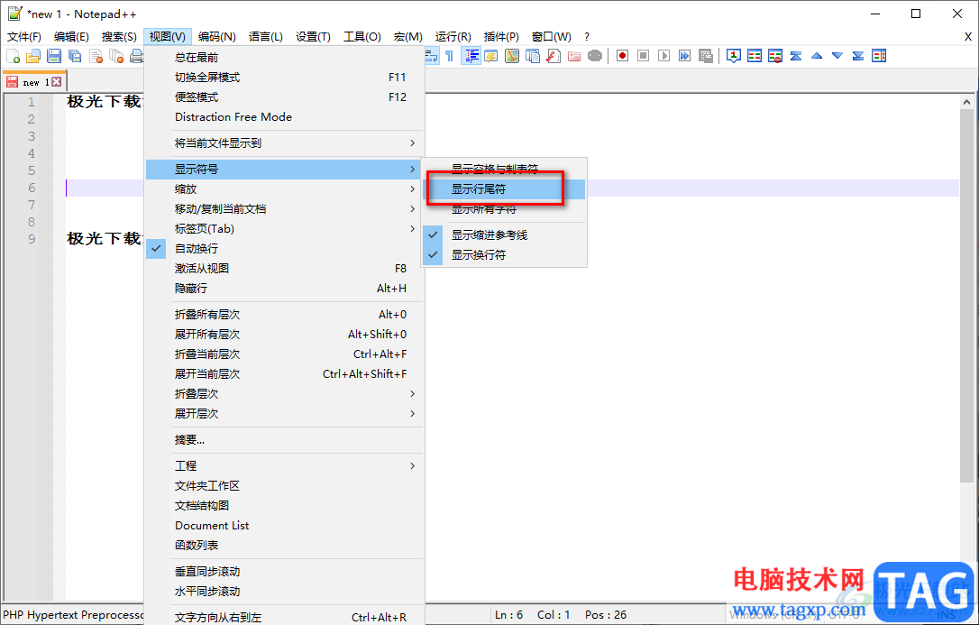Open the Document List toolbar icon

pyautogui.click(x=533, y=56)
